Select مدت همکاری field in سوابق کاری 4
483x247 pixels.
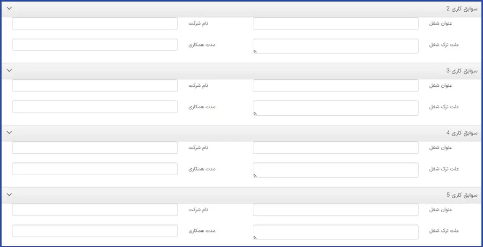pos(94,169)
